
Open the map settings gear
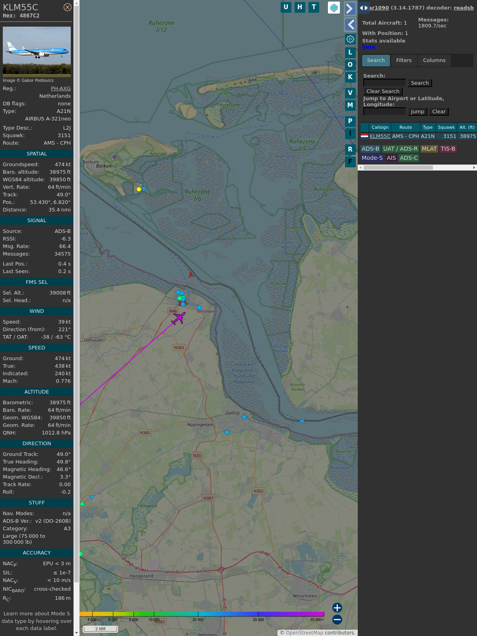click(x=350, y=39)
